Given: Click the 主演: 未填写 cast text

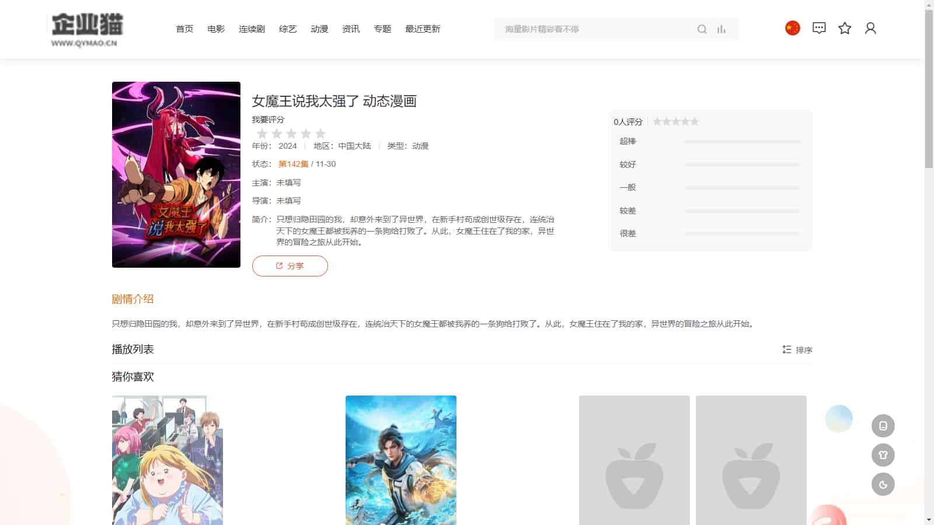Looking at the screenshot, I should [x=276, y=183].
